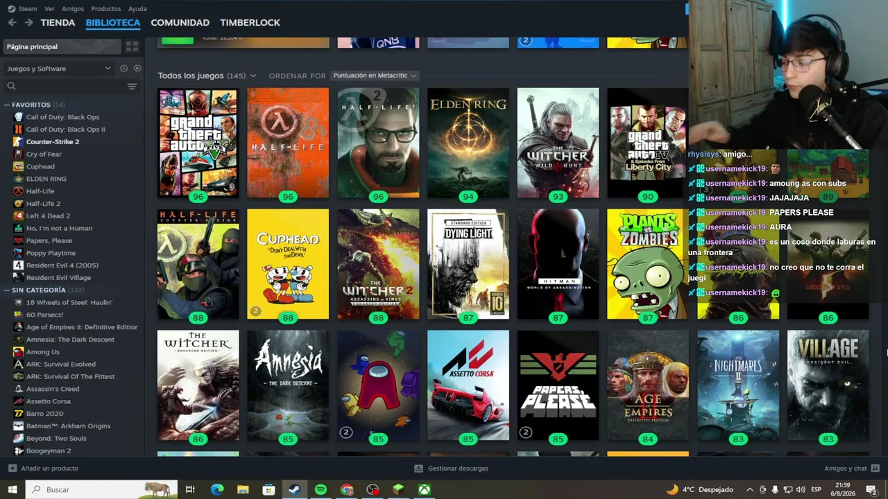The width and height of the screenshot is (888, 499).
Task: Open the Windows Start menu
Action: coord(12,489)
